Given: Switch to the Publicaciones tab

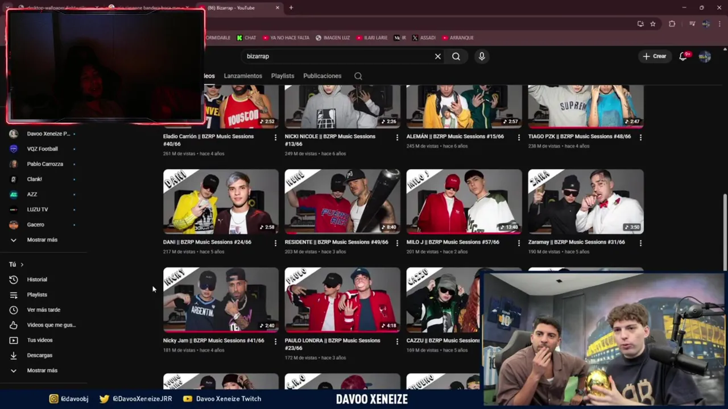Looking at the screenshot, I should (x=322, y=76).
